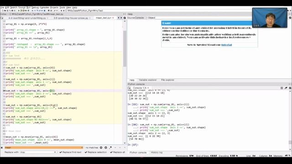Image resolution: width=292 pixels, height=164 pixels.
Task: Select the Console 1/A tab
Action: (x=140, y=88)
